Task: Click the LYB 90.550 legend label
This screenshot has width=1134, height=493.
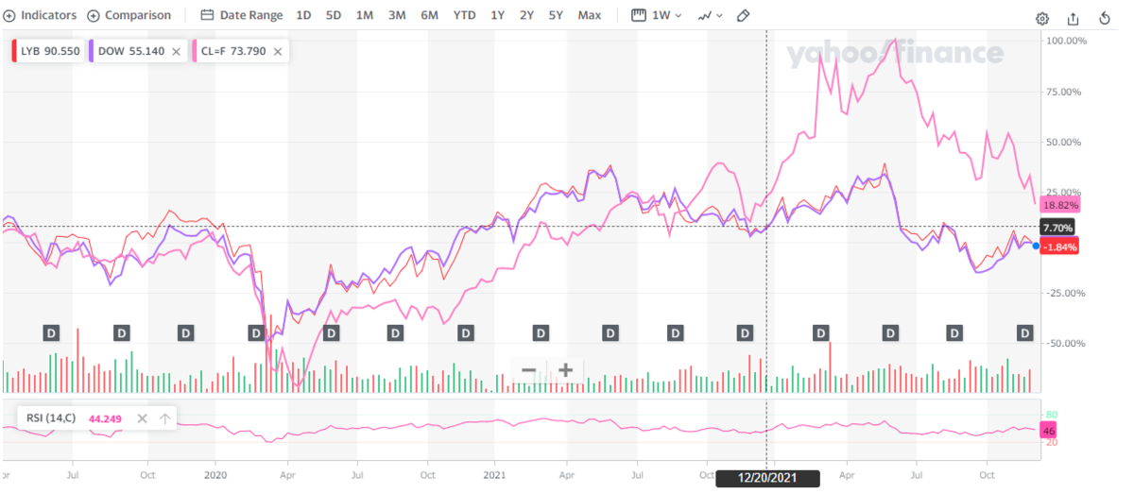Action: click(x=50, y=52)
